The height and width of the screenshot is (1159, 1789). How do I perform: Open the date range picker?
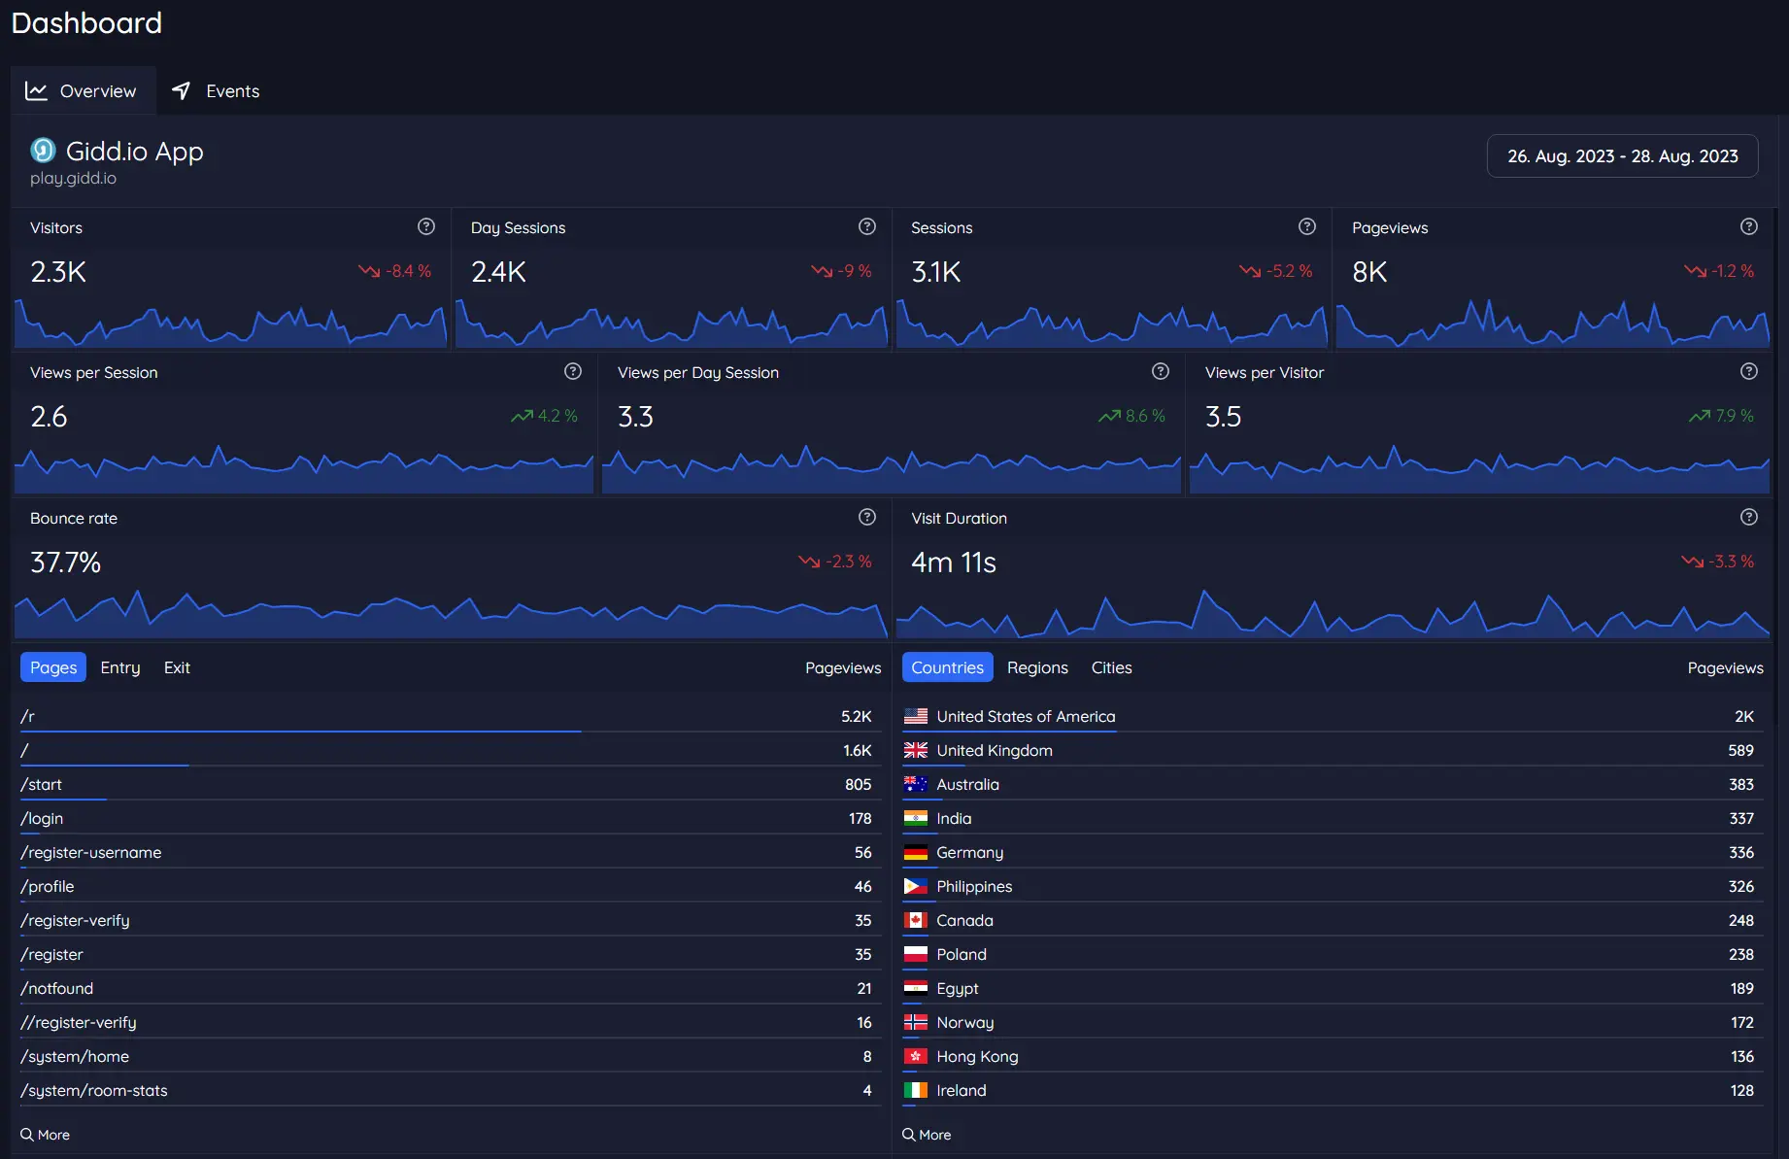point(1622,156)
